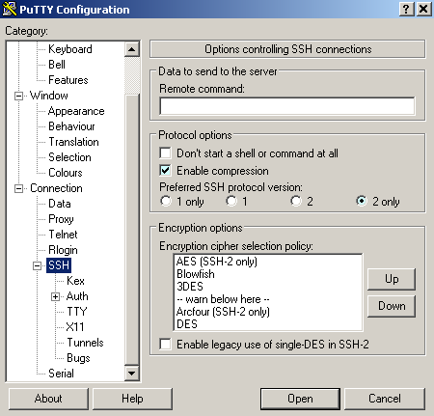This screenshot has width=434, height=416.
Task: Select the DES cipher entry
Action: click(x=187, y=324)
